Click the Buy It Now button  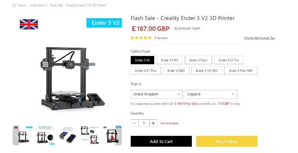click(227, 141)
